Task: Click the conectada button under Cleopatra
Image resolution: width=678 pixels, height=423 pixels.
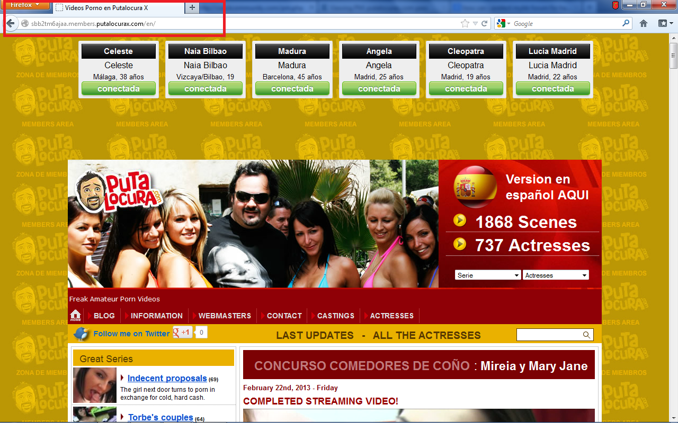Action: coord(466,89)
